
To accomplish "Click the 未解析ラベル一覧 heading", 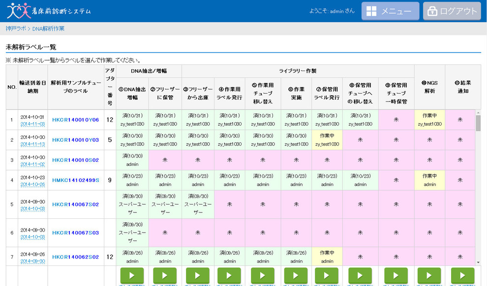I will pos(31,47).
